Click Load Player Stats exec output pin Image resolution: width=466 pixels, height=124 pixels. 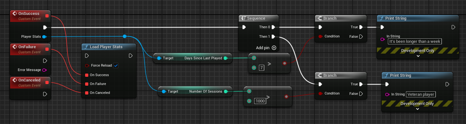click(131, 56)
